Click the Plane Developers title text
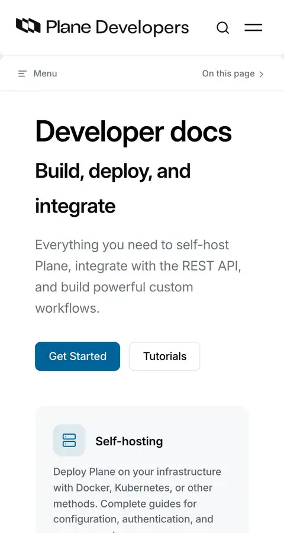Viewport: 284px width, 533px height. pyautogui.click(x=117, y=27)
